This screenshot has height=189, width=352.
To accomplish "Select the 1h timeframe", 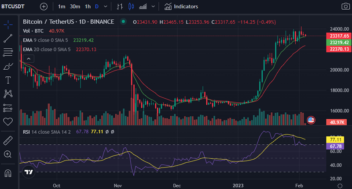I will coord(88,7).
